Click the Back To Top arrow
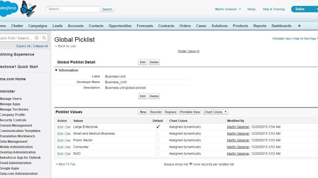This screenshot has width=318, height=178. coord(57,164)
